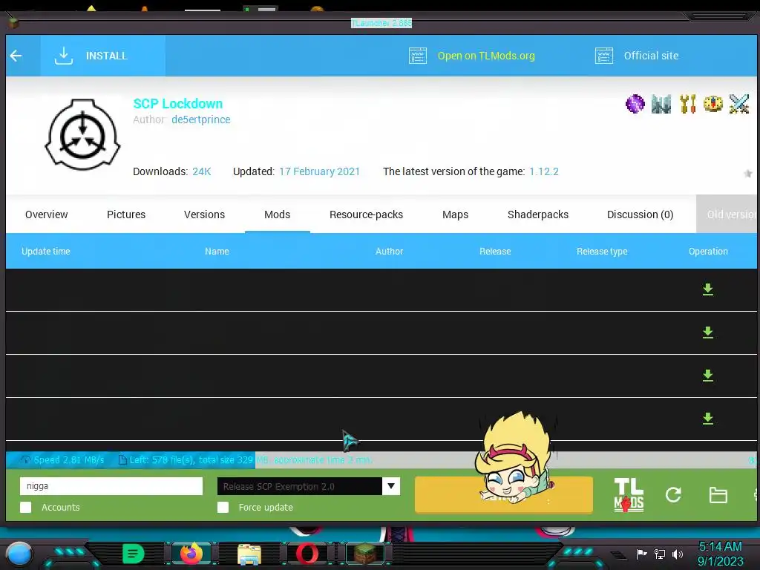Image resolution: width=760 pixels, height=570 pixels.
Task: Open the network tray icon
Action: [660, 554]
